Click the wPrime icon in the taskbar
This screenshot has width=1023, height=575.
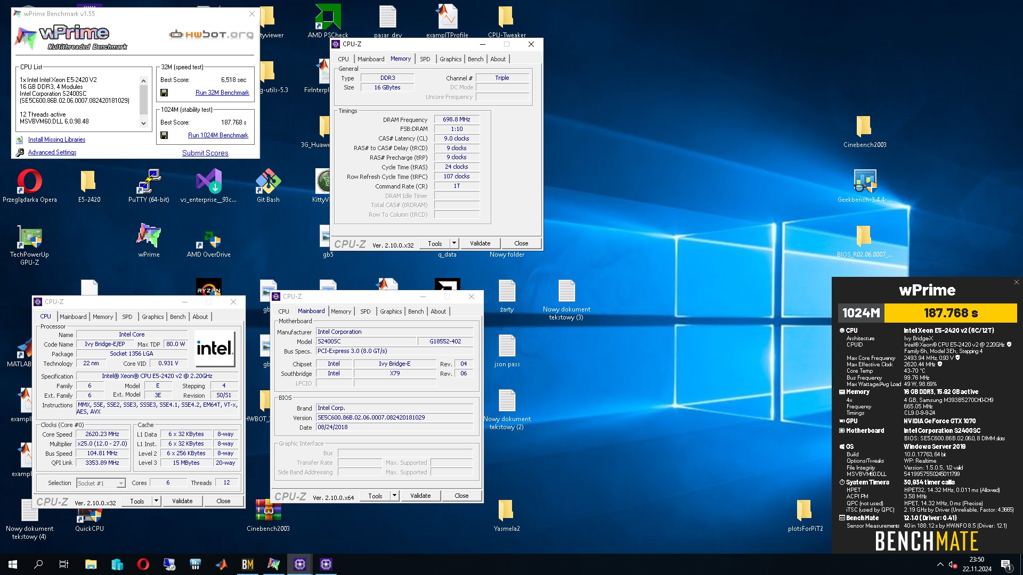274,564
